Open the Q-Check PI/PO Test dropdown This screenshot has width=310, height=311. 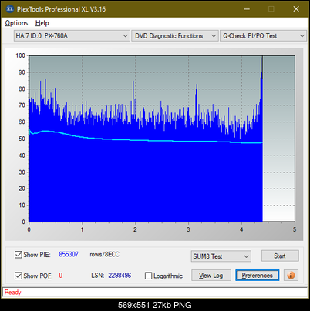[x=263, y=36]
